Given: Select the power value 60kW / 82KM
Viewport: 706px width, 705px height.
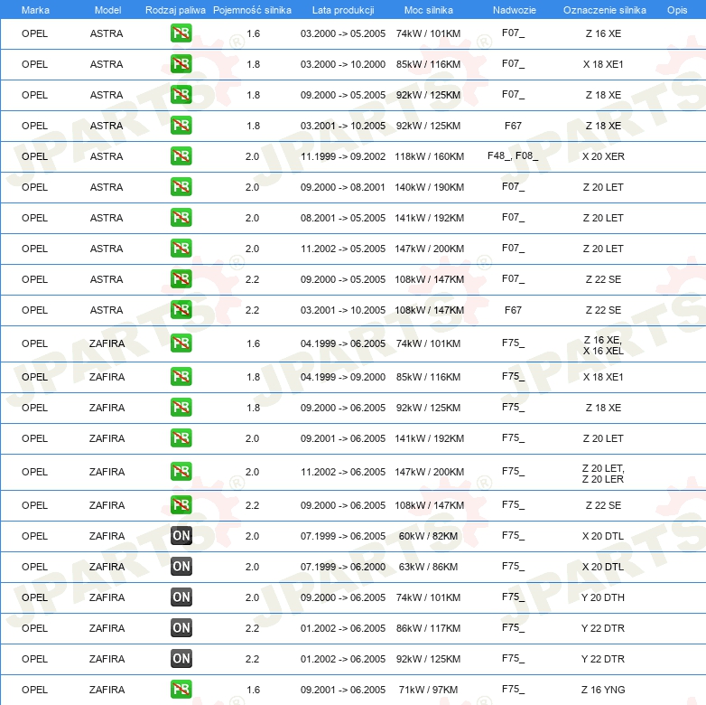Looking at the screenshot, I should [428, 536].
